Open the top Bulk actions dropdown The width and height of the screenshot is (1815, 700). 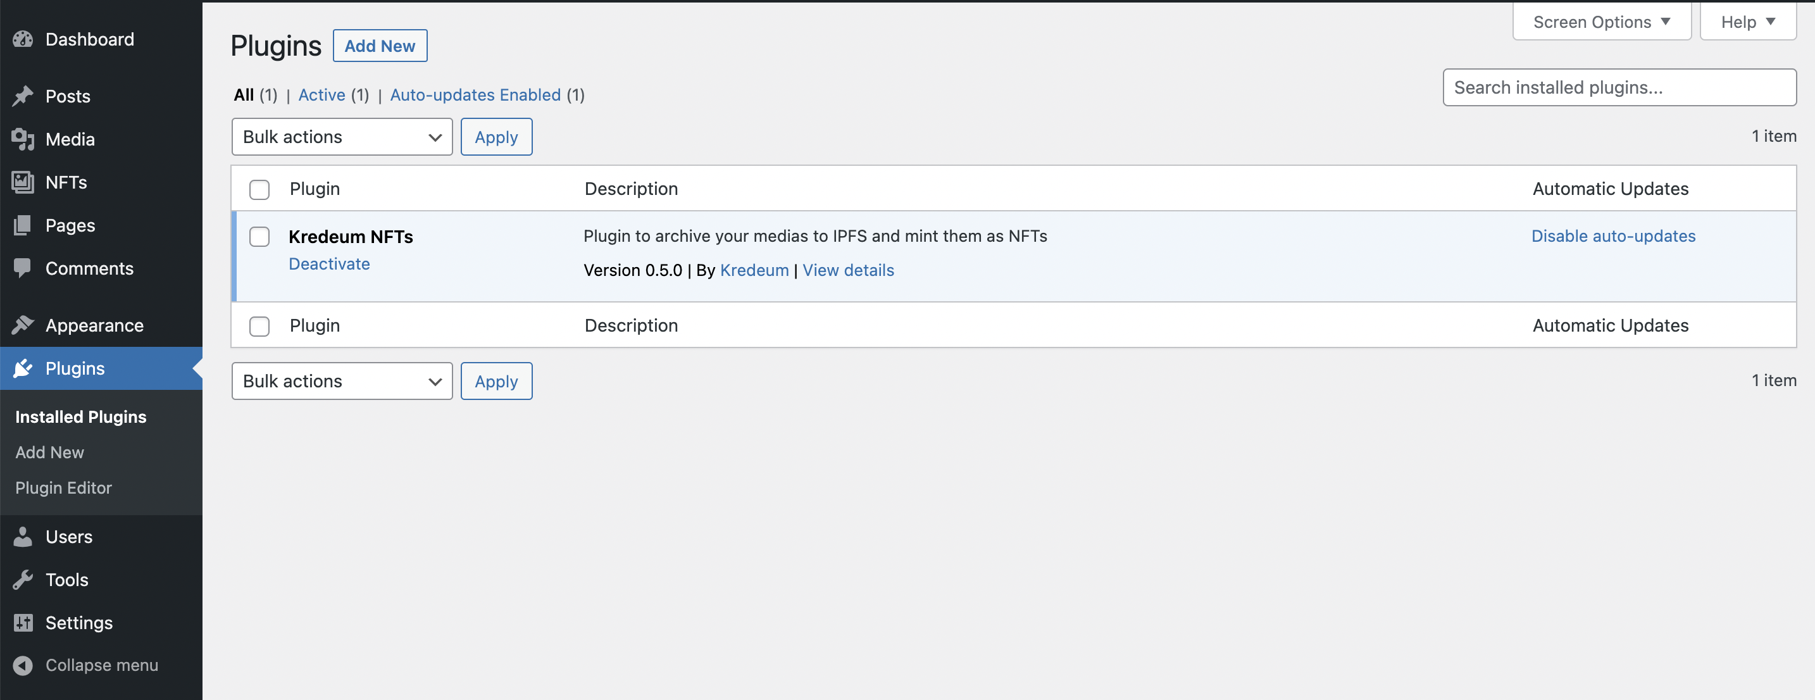coord(342,137)
